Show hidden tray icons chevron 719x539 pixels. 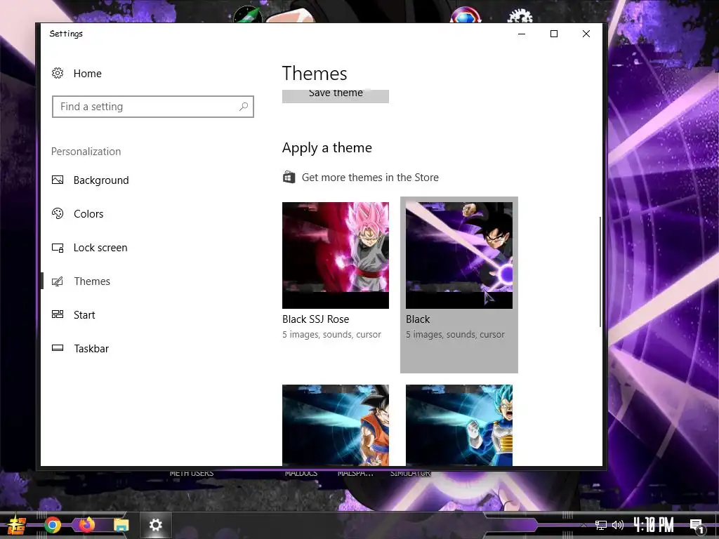tap(583, 525)
